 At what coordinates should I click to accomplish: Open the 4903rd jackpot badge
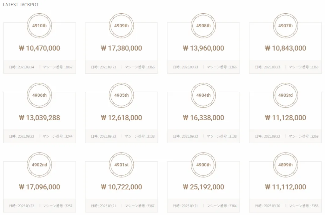(285, 95)
